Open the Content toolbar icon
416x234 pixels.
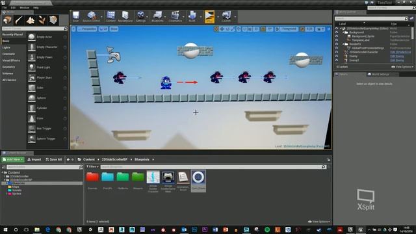111,16
